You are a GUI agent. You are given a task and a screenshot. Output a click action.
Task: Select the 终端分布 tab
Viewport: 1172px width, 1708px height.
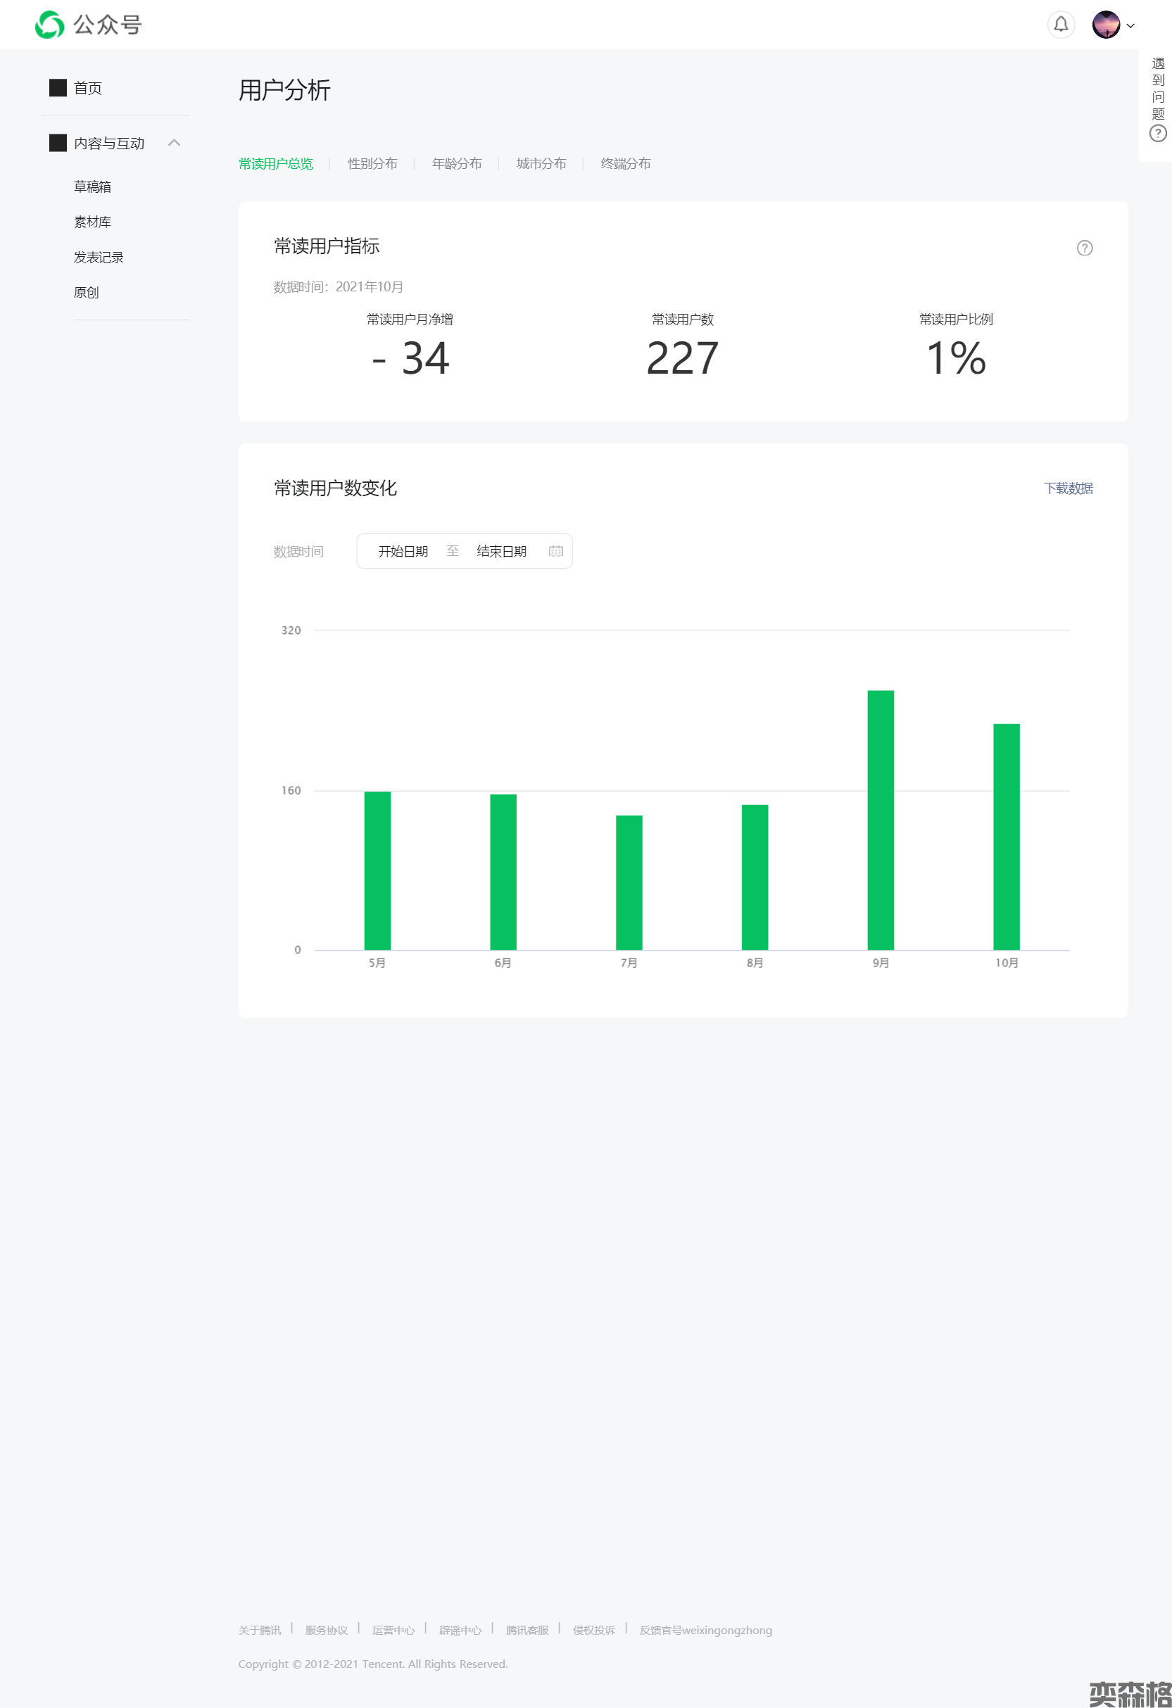point(625,164)
